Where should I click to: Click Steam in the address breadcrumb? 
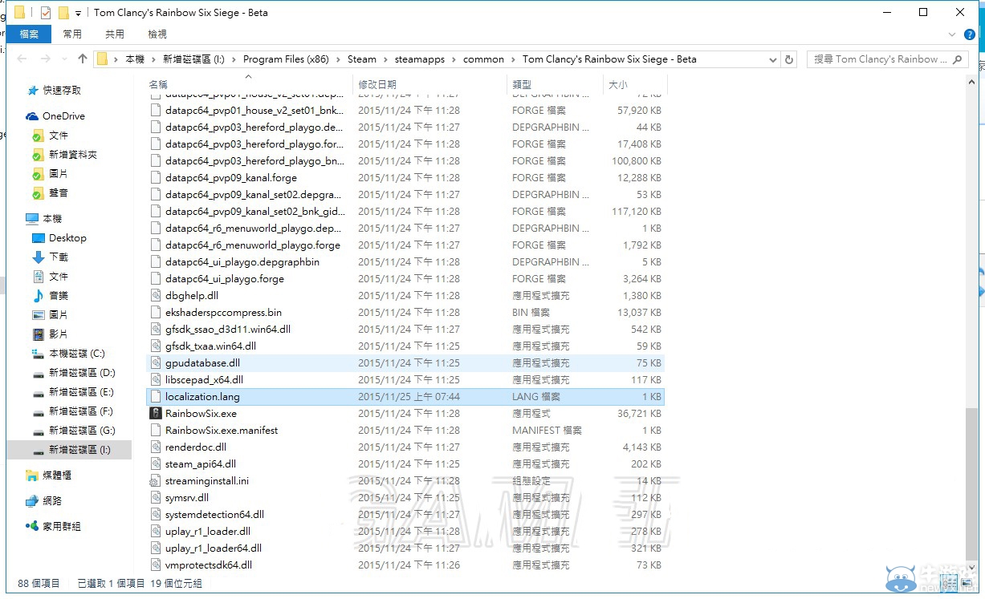(x=362, y=59)
